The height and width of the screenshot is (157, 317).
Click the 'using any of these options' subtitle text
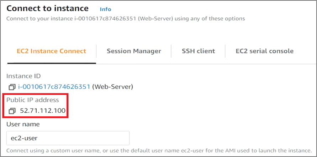213,18
